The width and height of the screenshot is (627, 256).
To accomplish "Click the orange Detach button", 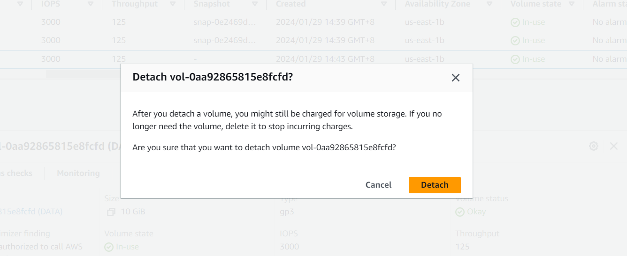I will 434,185.
